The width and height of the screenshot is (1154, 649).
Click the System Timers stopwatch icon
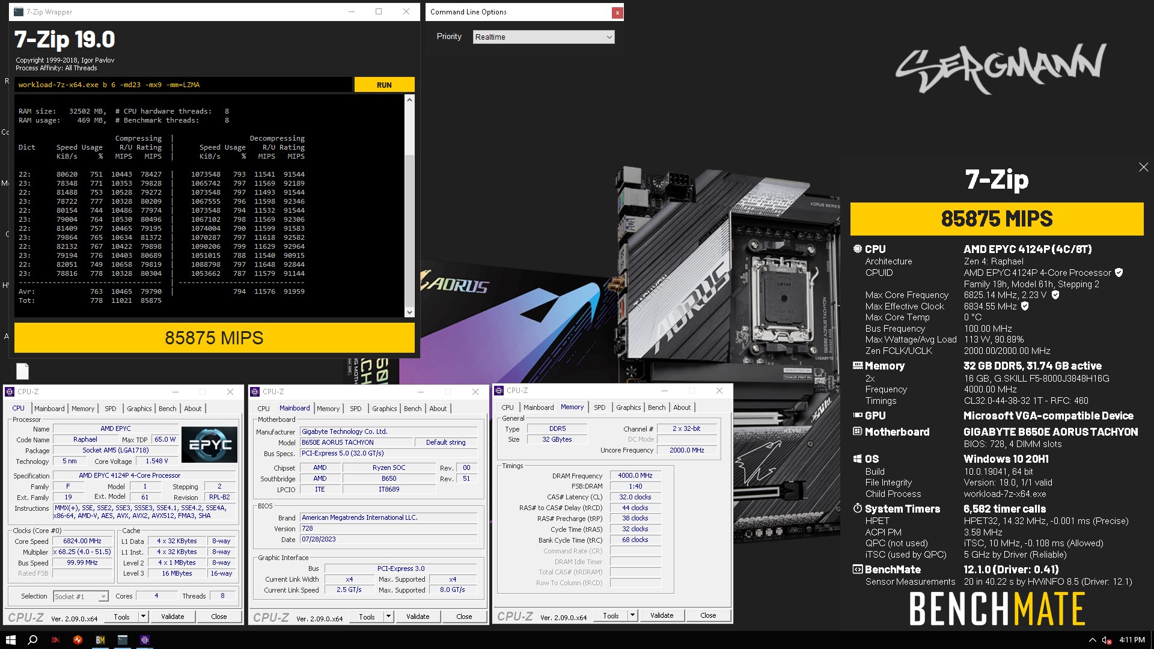858,508
